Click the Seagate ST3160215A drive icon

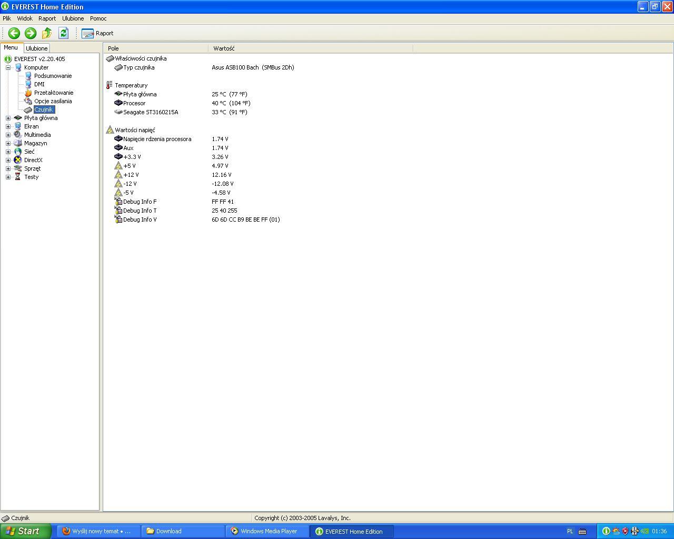pyautogui.click(x=118, y=112)
